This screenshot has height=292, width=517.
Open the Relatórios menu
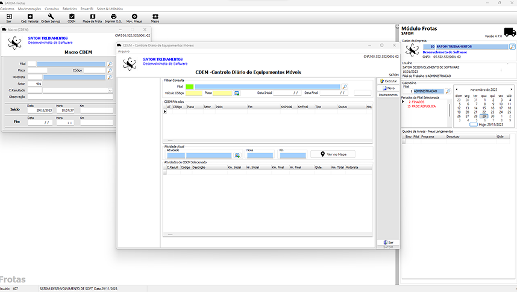69,10
